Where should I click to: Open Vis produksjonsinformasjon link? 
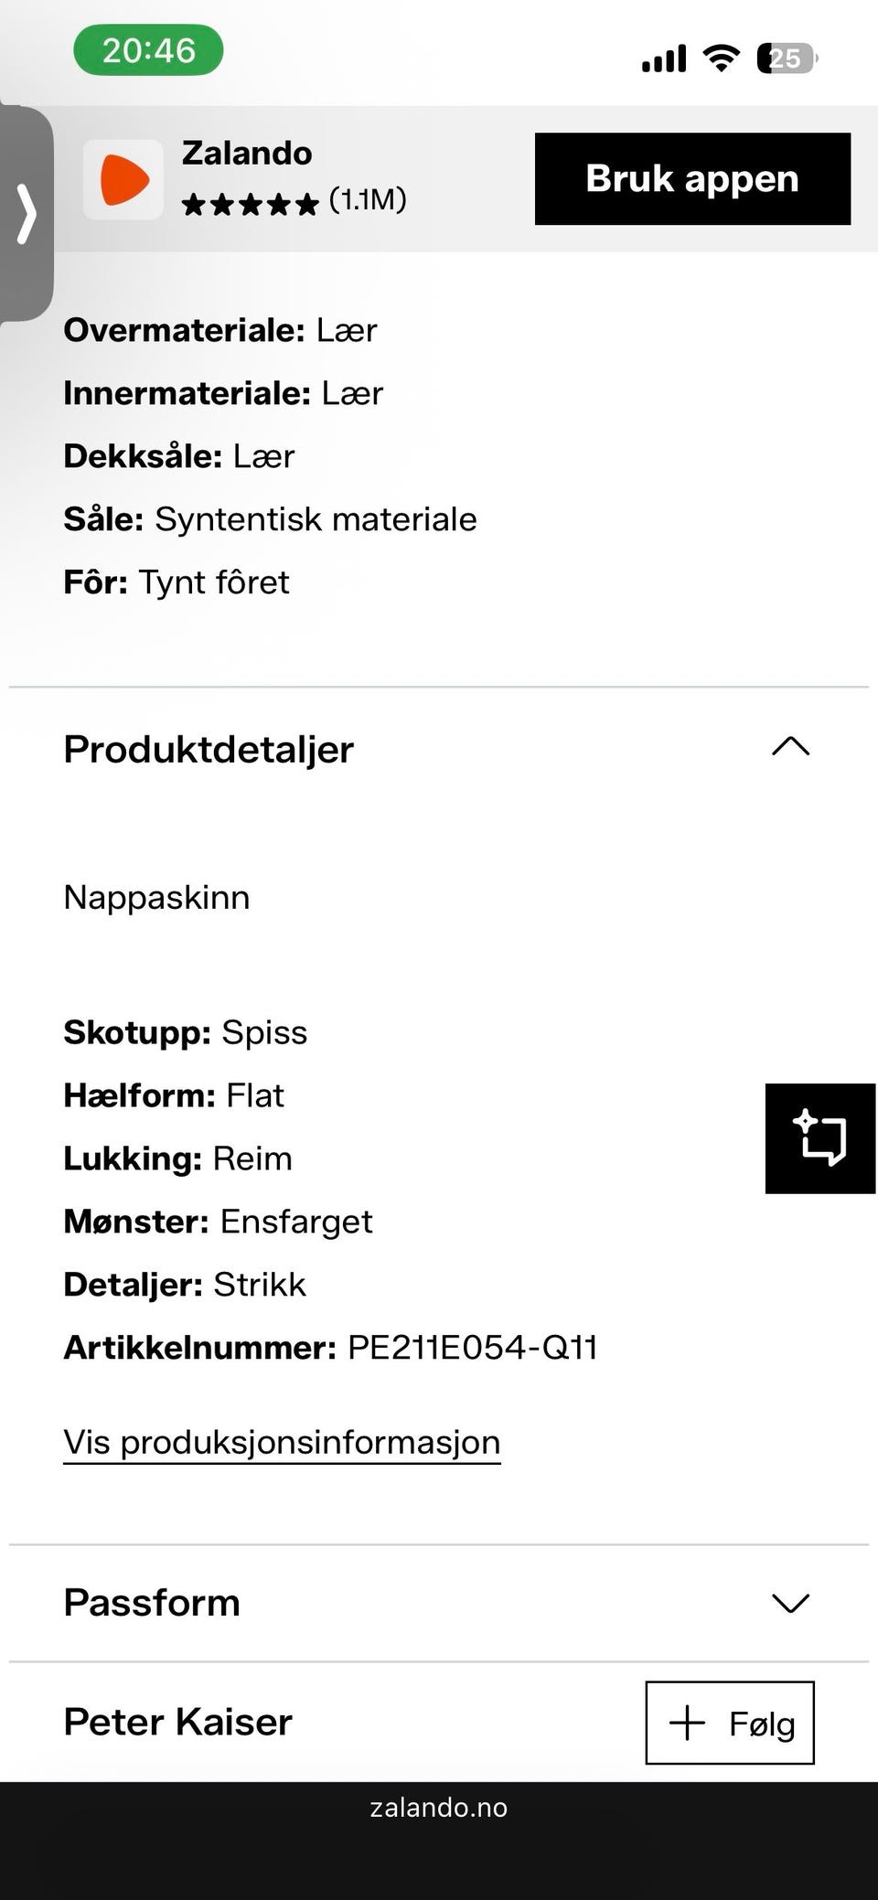[282, 1442]
